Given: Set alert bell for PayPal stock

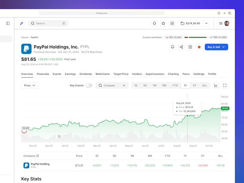Looking at the screenshot, I should click(173, 47).
